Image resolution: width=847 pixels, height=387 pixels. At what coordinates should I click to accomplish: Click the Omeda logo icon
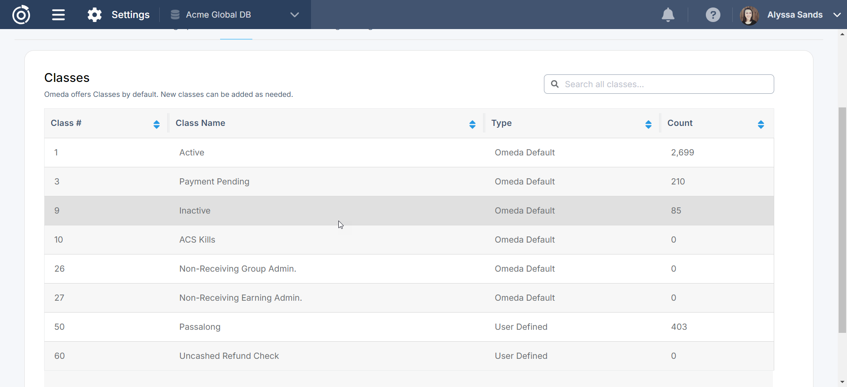pyautogui.click(x=21, y=15)
